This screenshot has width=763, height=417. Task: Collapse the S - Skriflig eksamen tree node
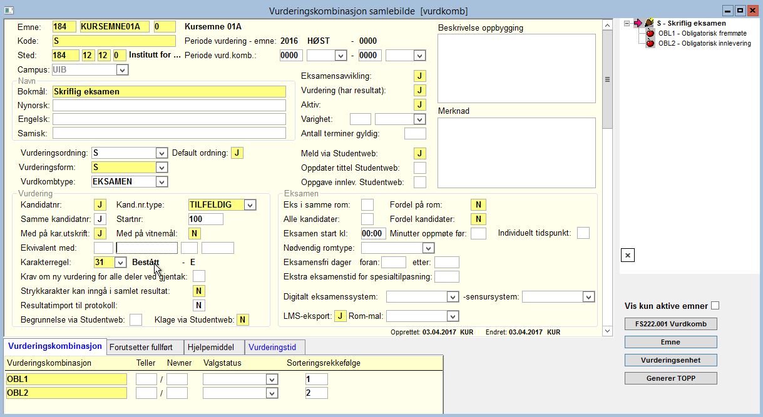[x=627, y=23]
